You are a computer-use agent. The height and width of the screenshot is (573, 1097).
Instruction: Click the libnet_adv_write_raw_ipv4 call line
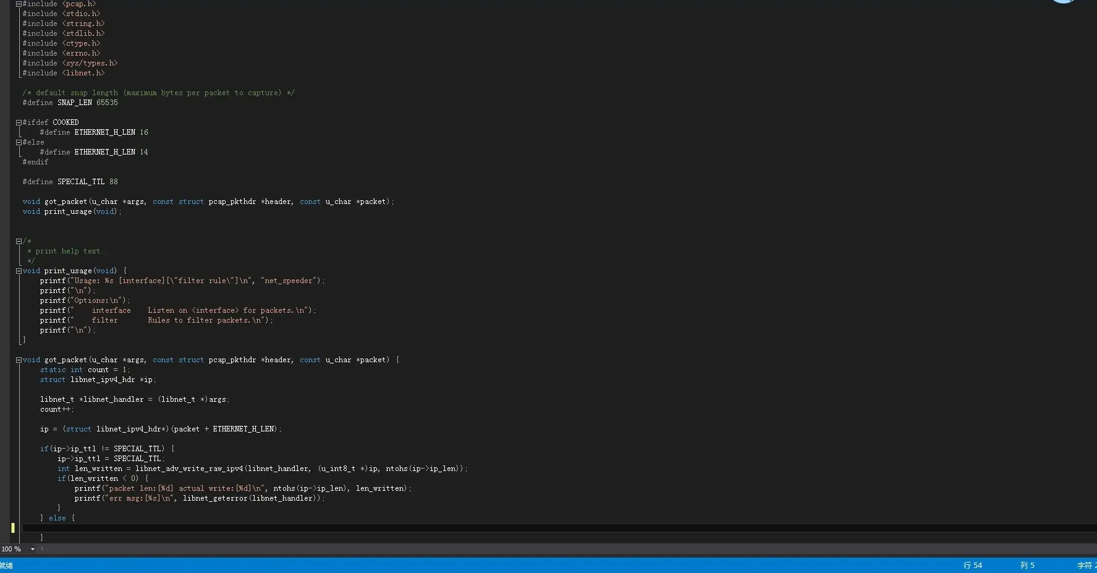pos(263,469)
